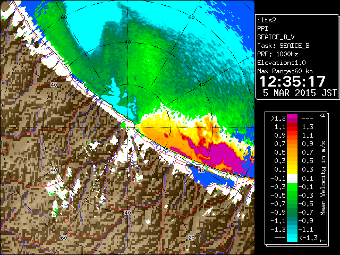This screenshot has height=255, width=340.
Task: Click the 60 ring label on lower-right land
Action: tap(191, 237)
